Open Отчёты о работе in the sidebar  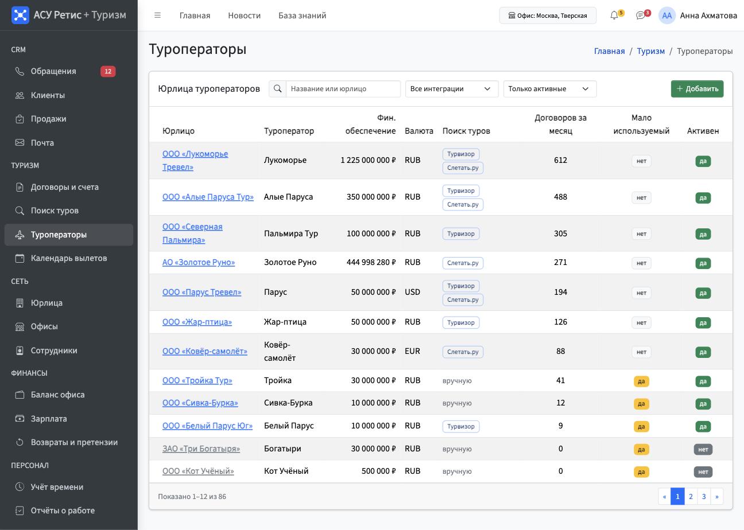(x=69, y=510)
